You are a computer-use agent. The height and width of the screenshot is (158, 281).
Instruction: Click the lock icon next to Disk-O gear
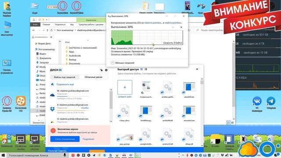(x=101, y=70)
